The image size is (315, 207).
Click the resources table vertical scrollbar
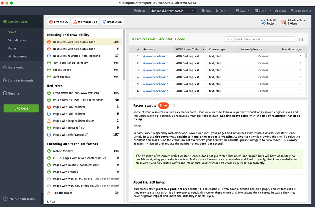point(306,55)
